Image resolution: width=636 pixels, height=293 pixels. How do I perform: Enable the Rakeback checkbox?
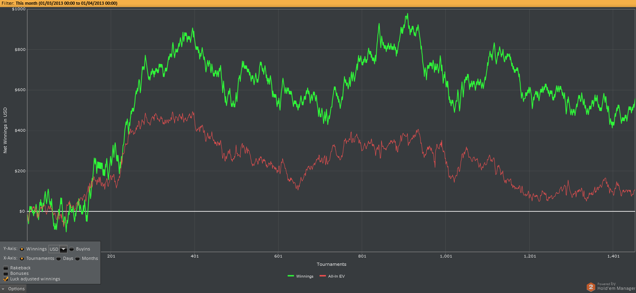point(6,268)
